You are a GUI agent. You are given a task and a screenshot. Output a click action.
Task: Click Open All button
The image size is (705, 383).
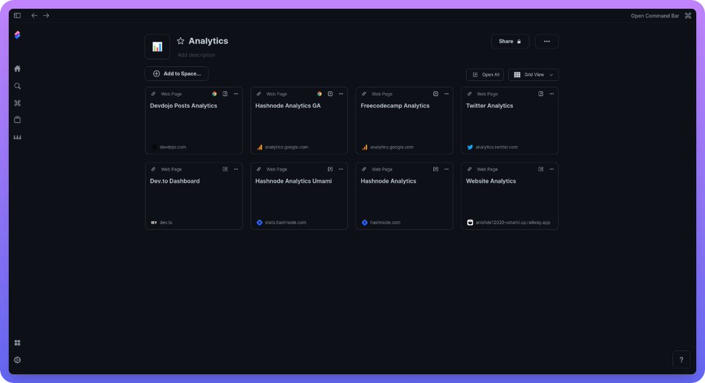pyautogui.click(x=485, y=75)
